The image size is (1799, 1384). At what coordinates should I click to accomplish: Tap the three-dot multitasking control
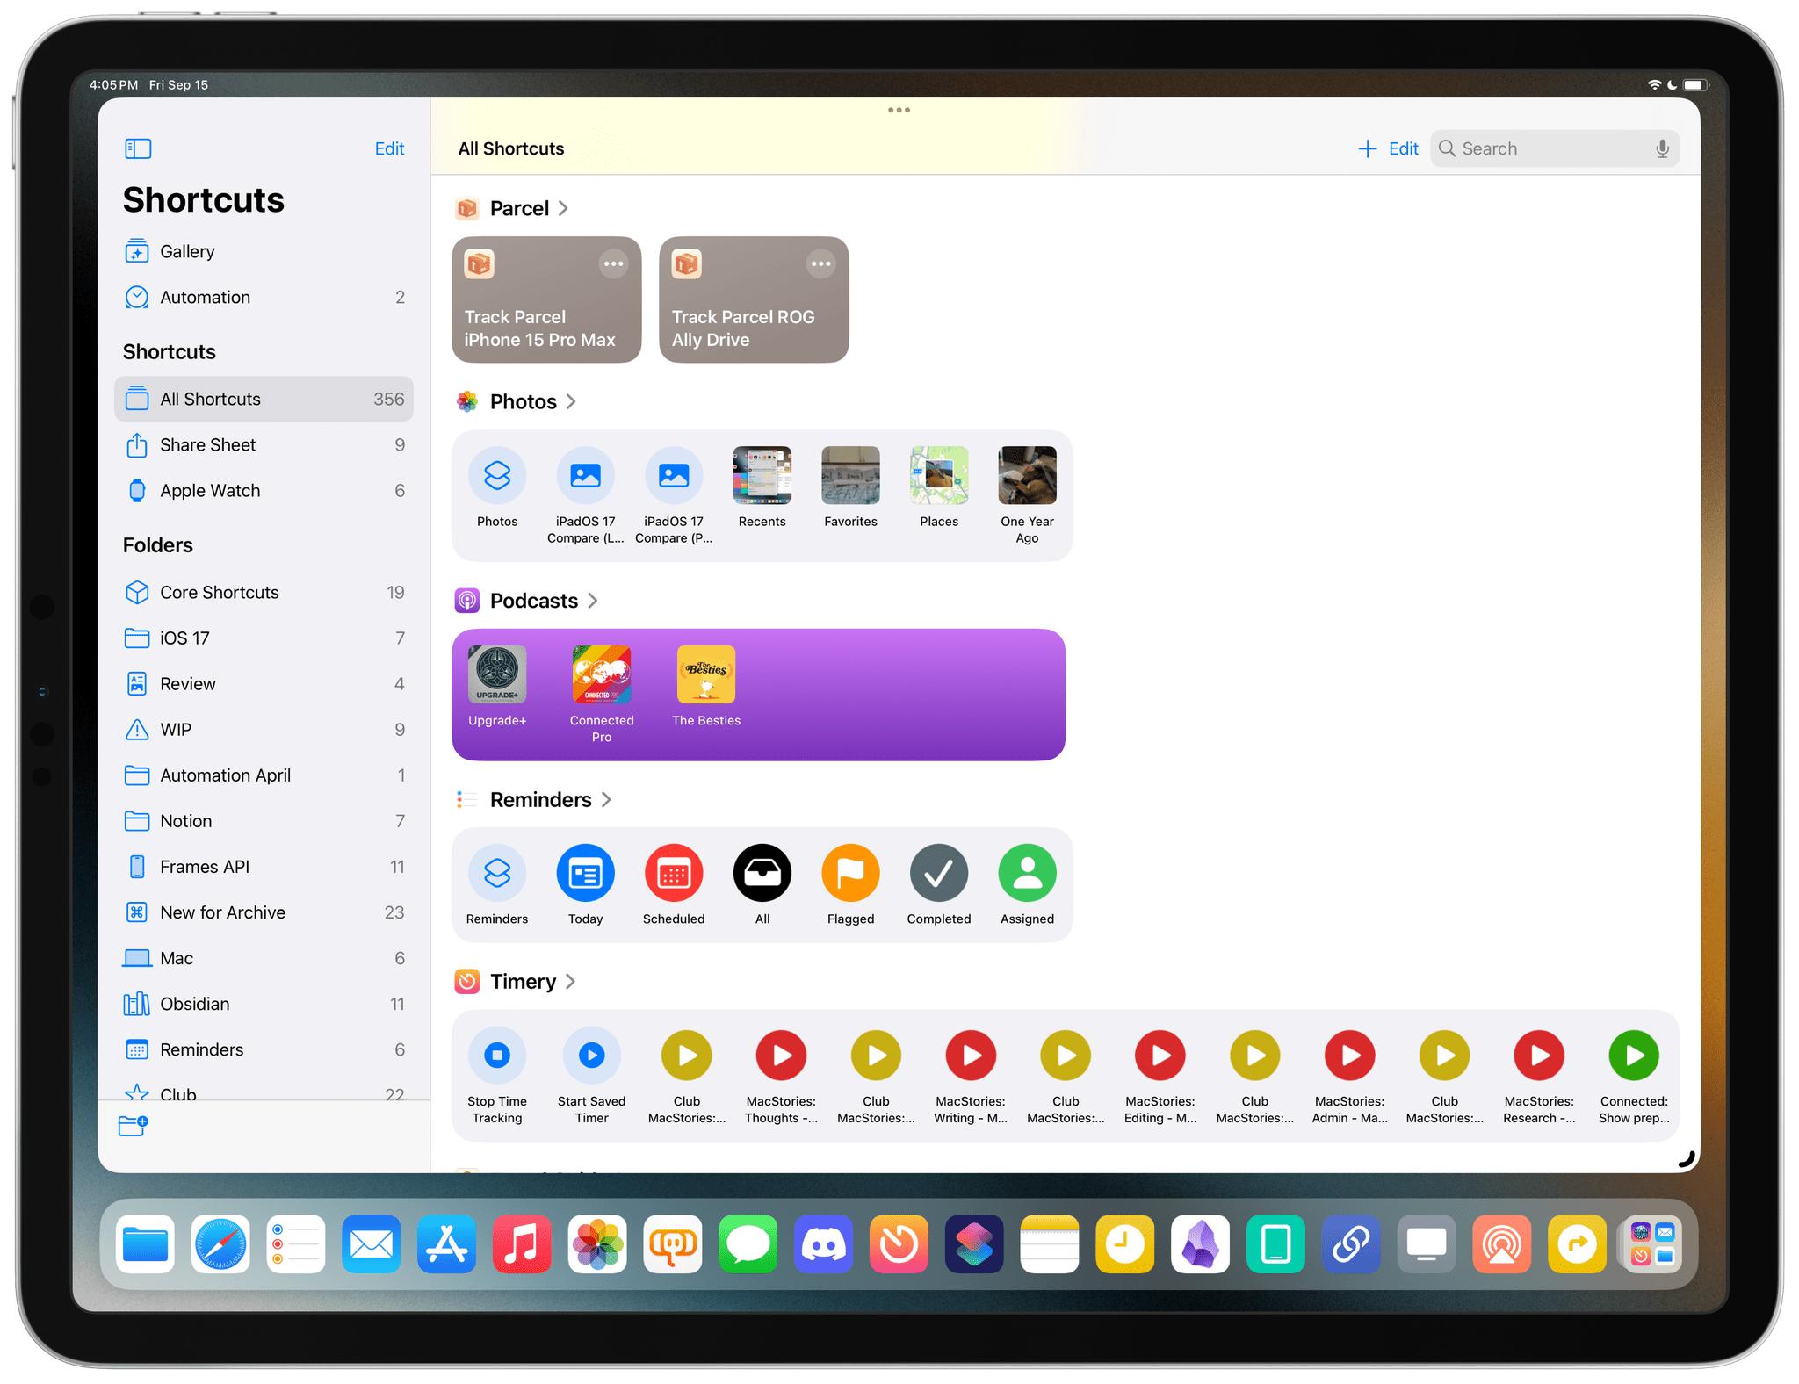tap(899, 110)
